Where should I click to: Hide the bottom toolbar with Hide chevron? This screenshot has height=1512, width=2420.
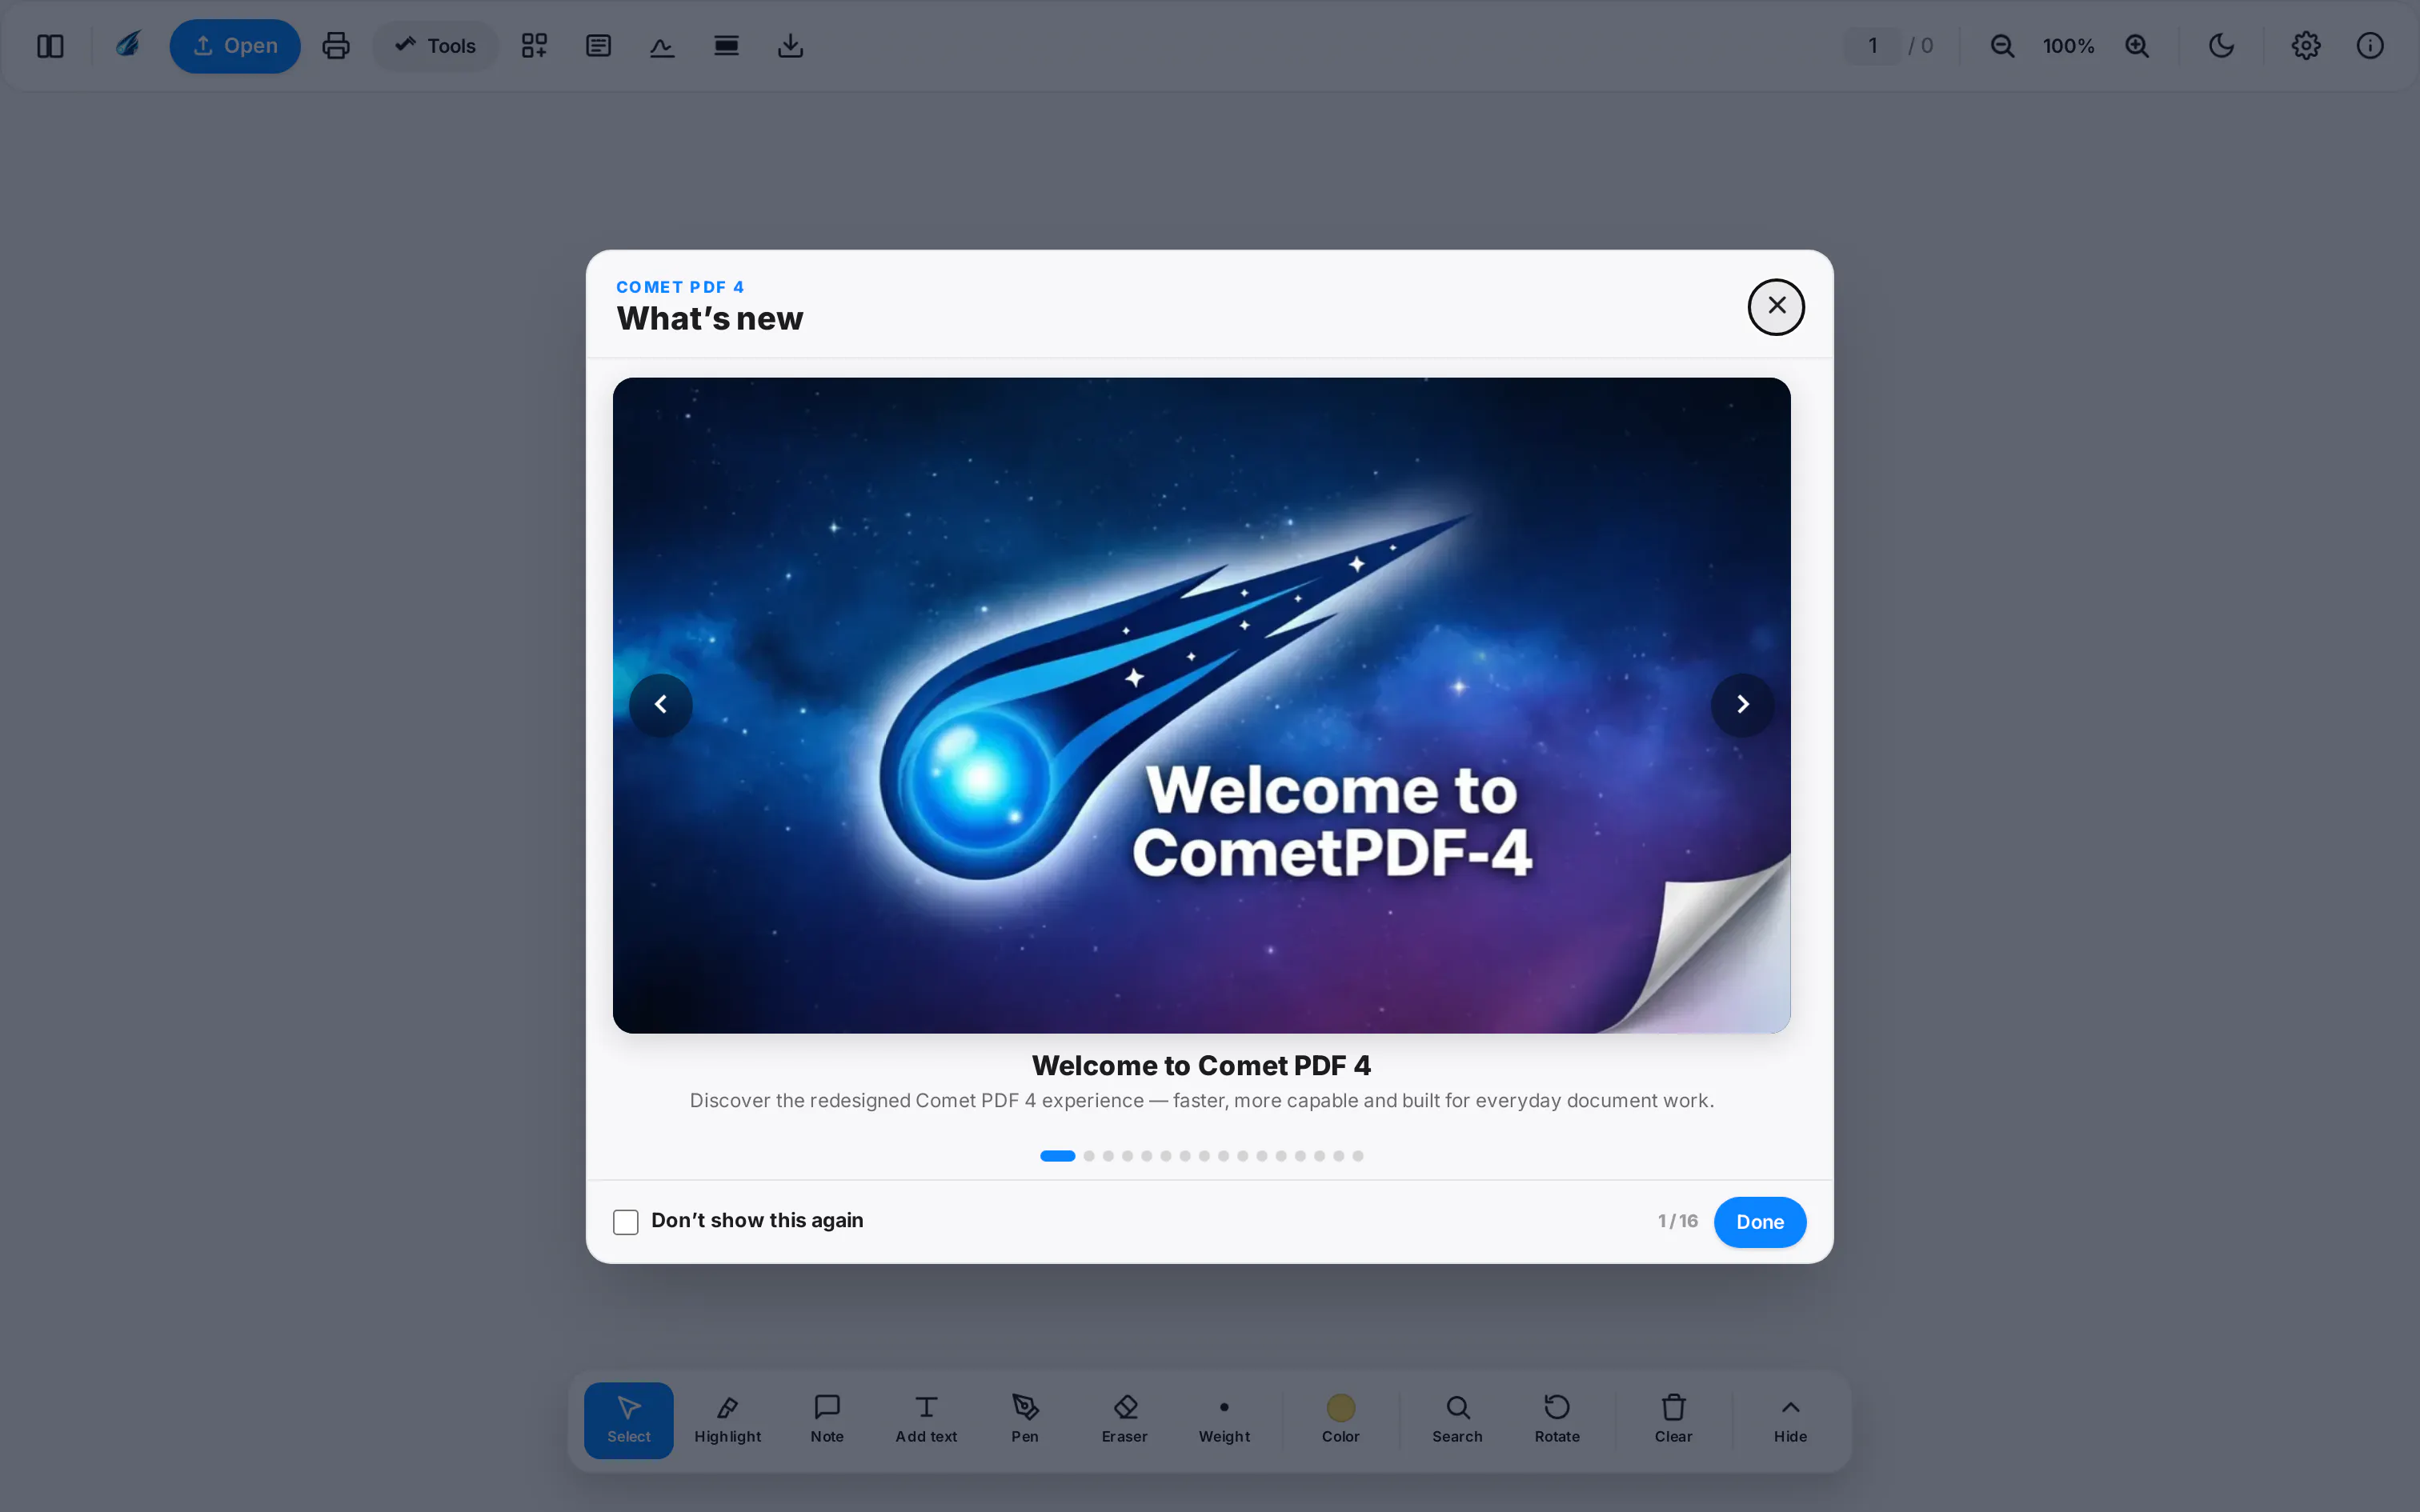coord(1790,1420)
